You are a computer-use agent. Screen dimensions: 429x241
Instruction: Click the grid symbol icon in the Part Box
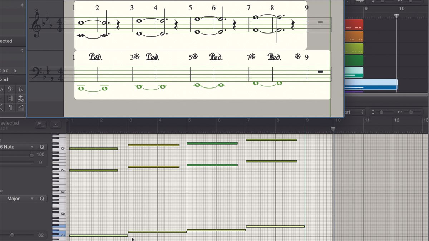tap(20, 108)
